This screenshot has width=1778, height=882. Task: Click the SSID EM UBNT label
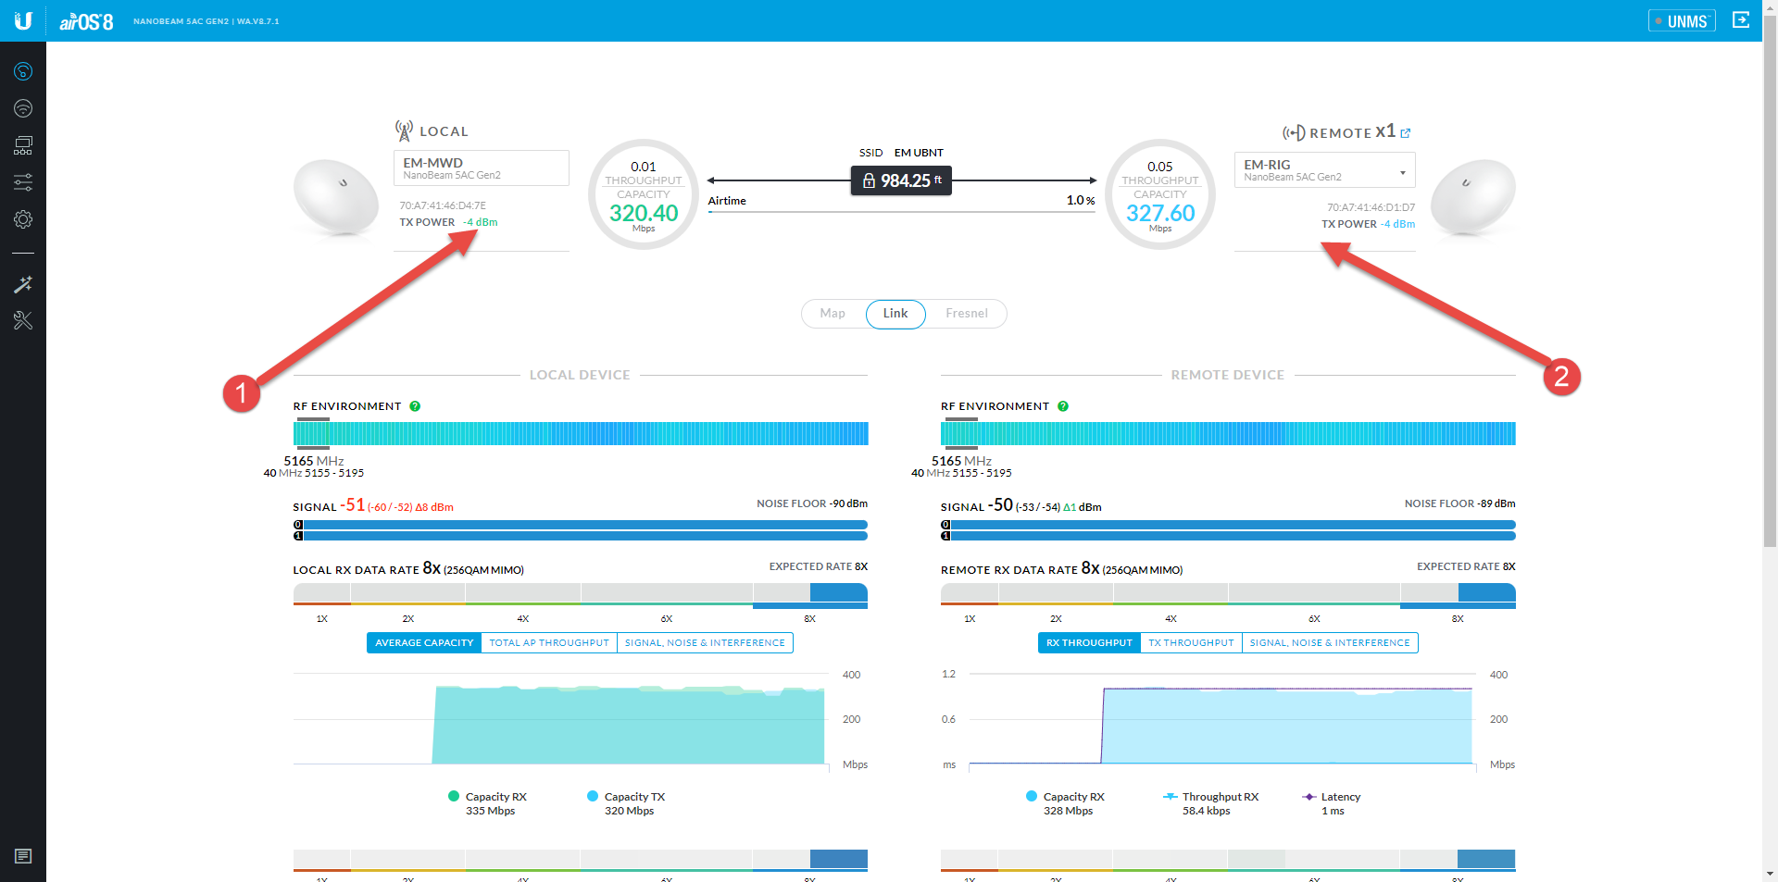[901, 153]
